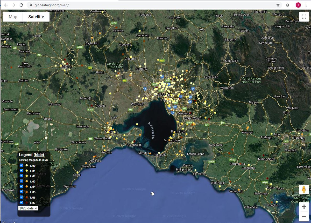Switch to the Map view tab
Screen dimensions: 311x223
pyautogui.click(x=13, y=17)
